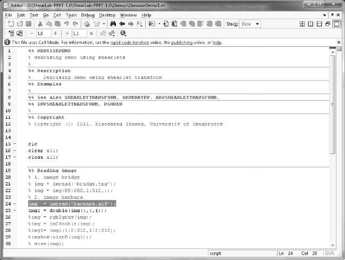Open the fx function browser

139,23
